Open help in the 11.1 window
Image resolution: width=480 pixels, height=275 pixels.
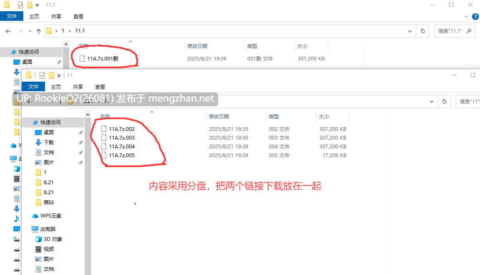475,17
